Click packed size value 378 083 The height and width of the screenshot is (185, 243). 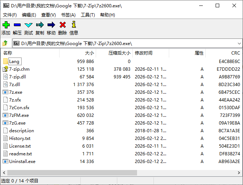pos(122,69)
